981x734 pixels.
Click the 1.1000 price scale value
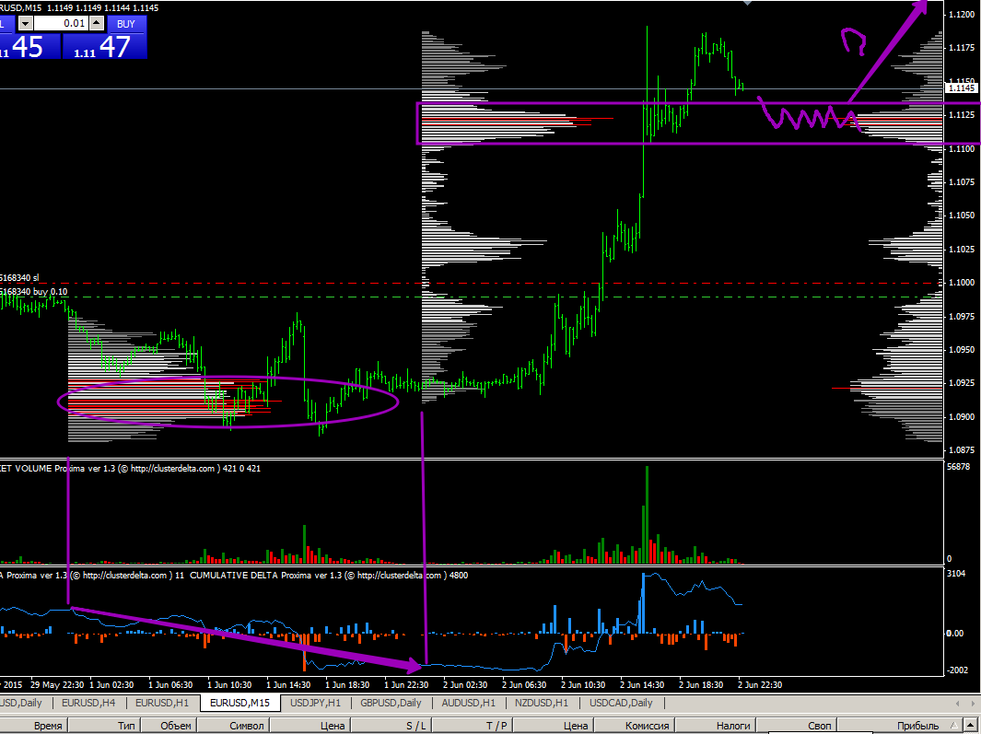tap(961, 283)
